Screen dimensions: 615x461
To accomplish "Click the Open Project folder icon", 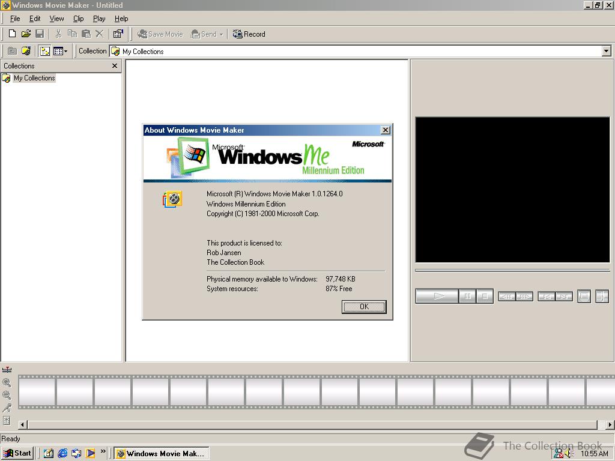I will coord(26,34).
